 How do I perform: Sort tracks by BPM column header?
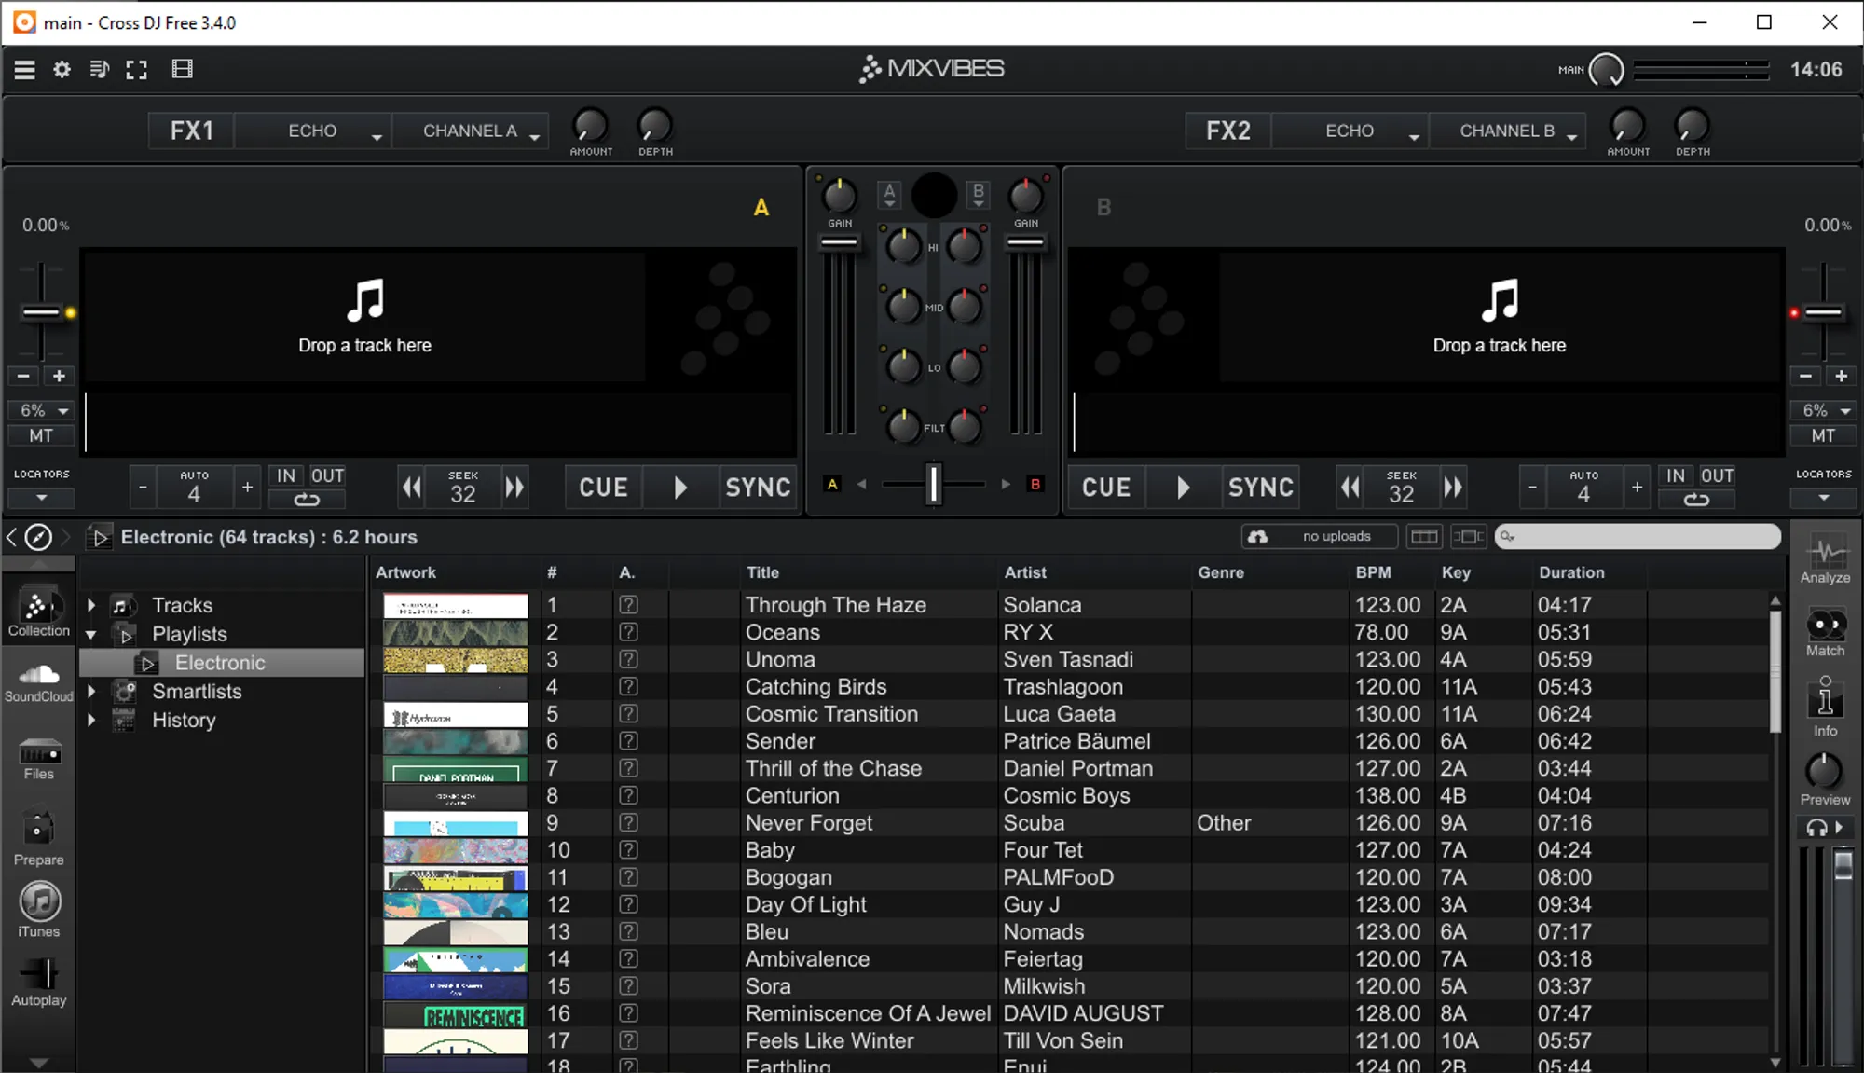1373,572
